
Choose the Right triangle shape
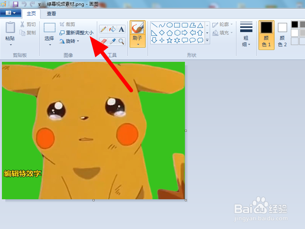[x=154, y=33]
